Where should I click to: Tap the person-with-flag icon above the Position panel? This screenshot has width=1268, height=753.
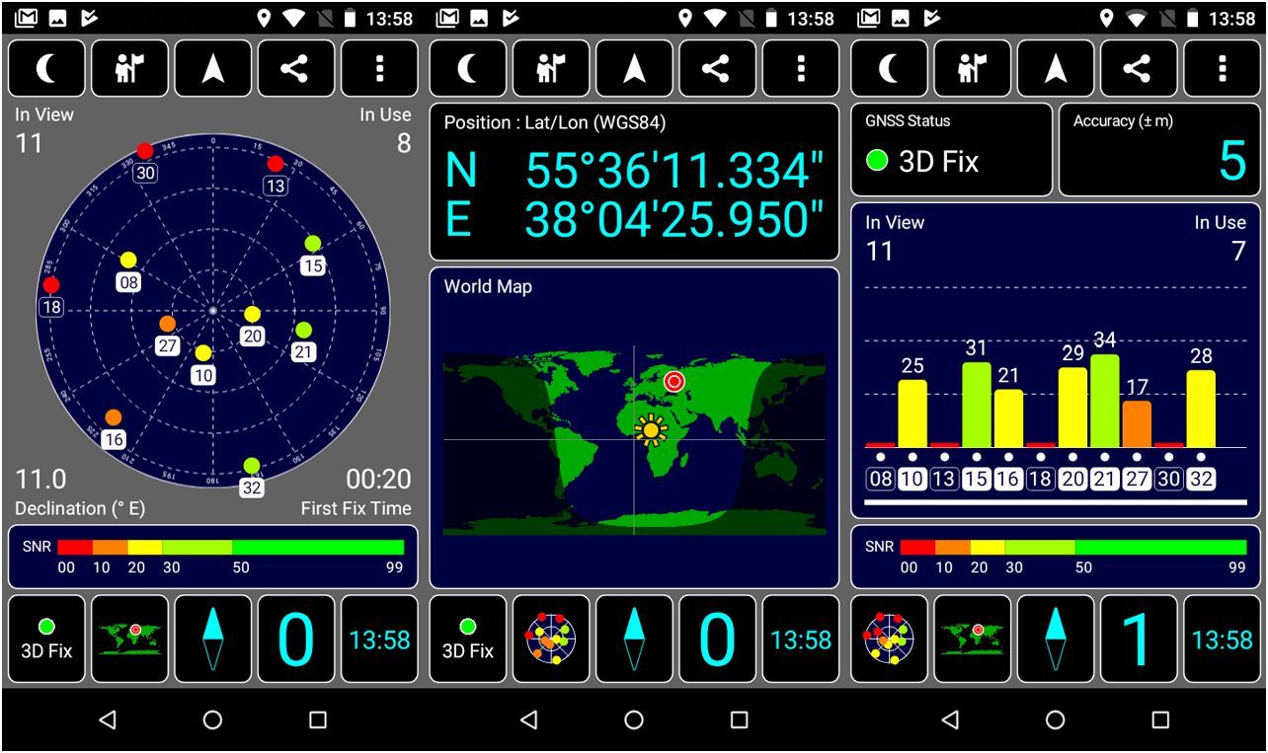coord(550,68)
